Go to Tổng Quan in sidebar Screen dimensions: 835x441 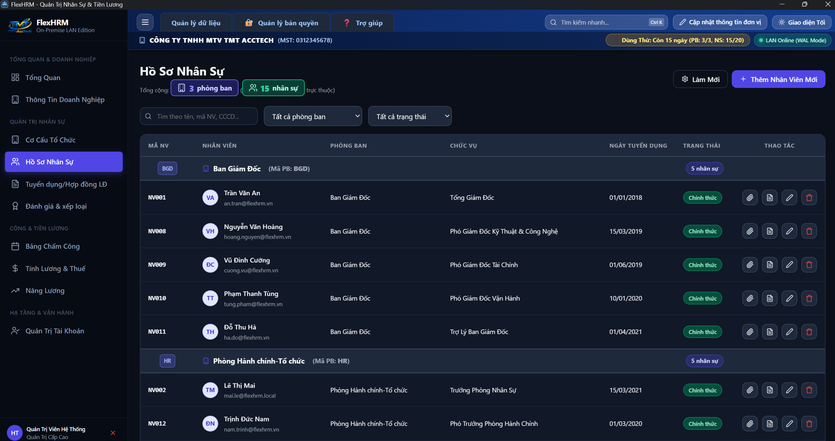click(64, 77)
